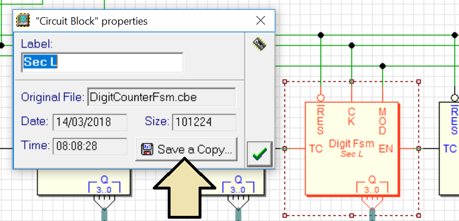The height and width of the screenshot is (221, 459).
Task: Click the Date field showing 14/03/2018
Action: (90, 122)
